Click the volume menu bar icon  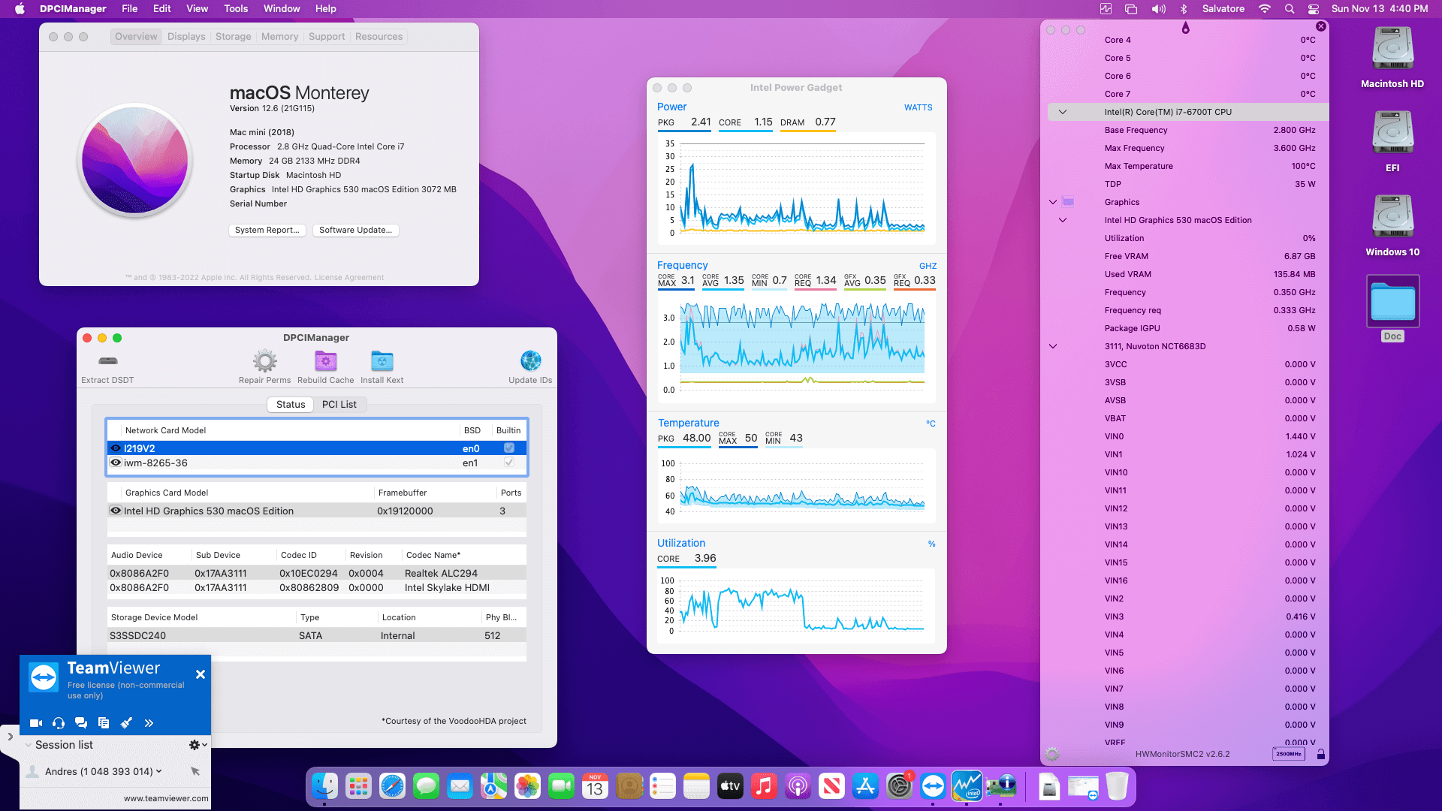[x=1159, y=9]
